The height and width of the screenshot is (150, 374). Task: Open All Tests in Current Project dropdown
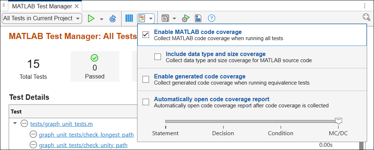point(42,18)
